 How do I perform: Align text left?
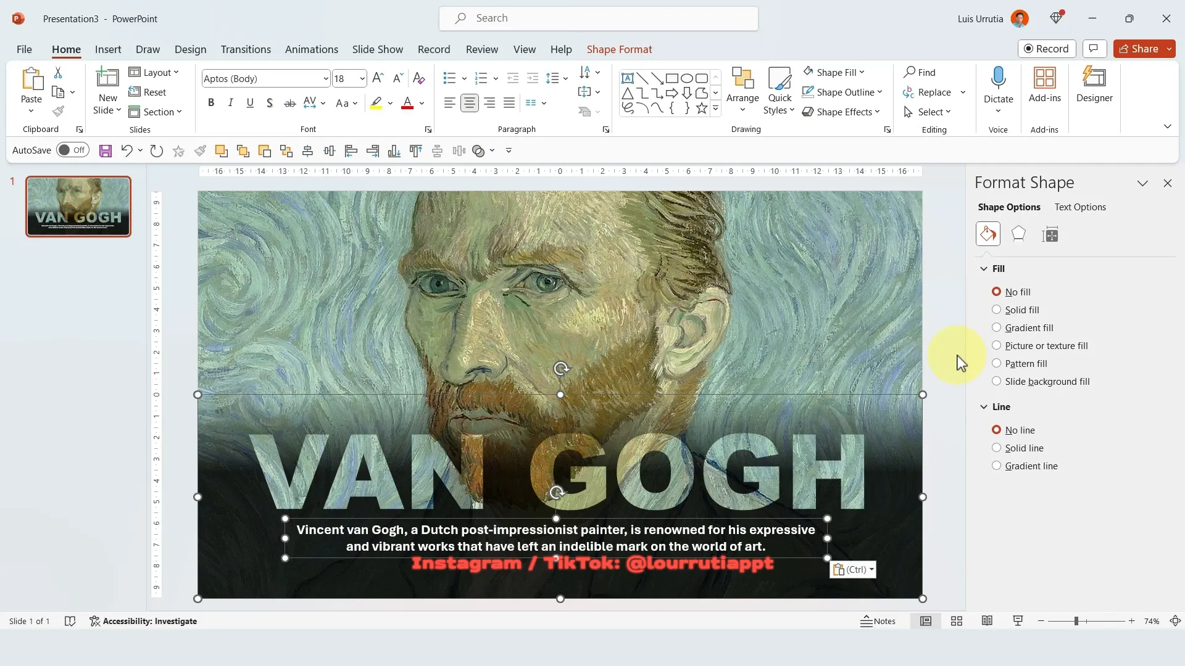point(450,103)
